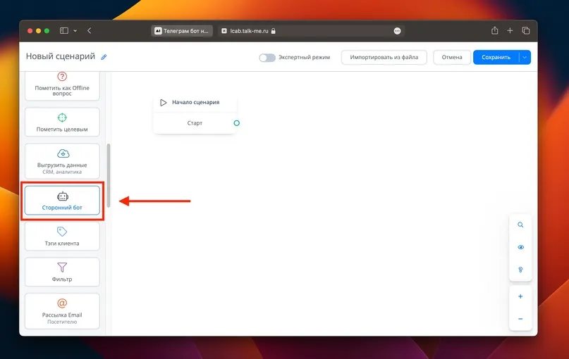This screenshot has height=359, width=569.
Task: Select the Выгрузить данные cloud block
Action: (x=62, y=161)
